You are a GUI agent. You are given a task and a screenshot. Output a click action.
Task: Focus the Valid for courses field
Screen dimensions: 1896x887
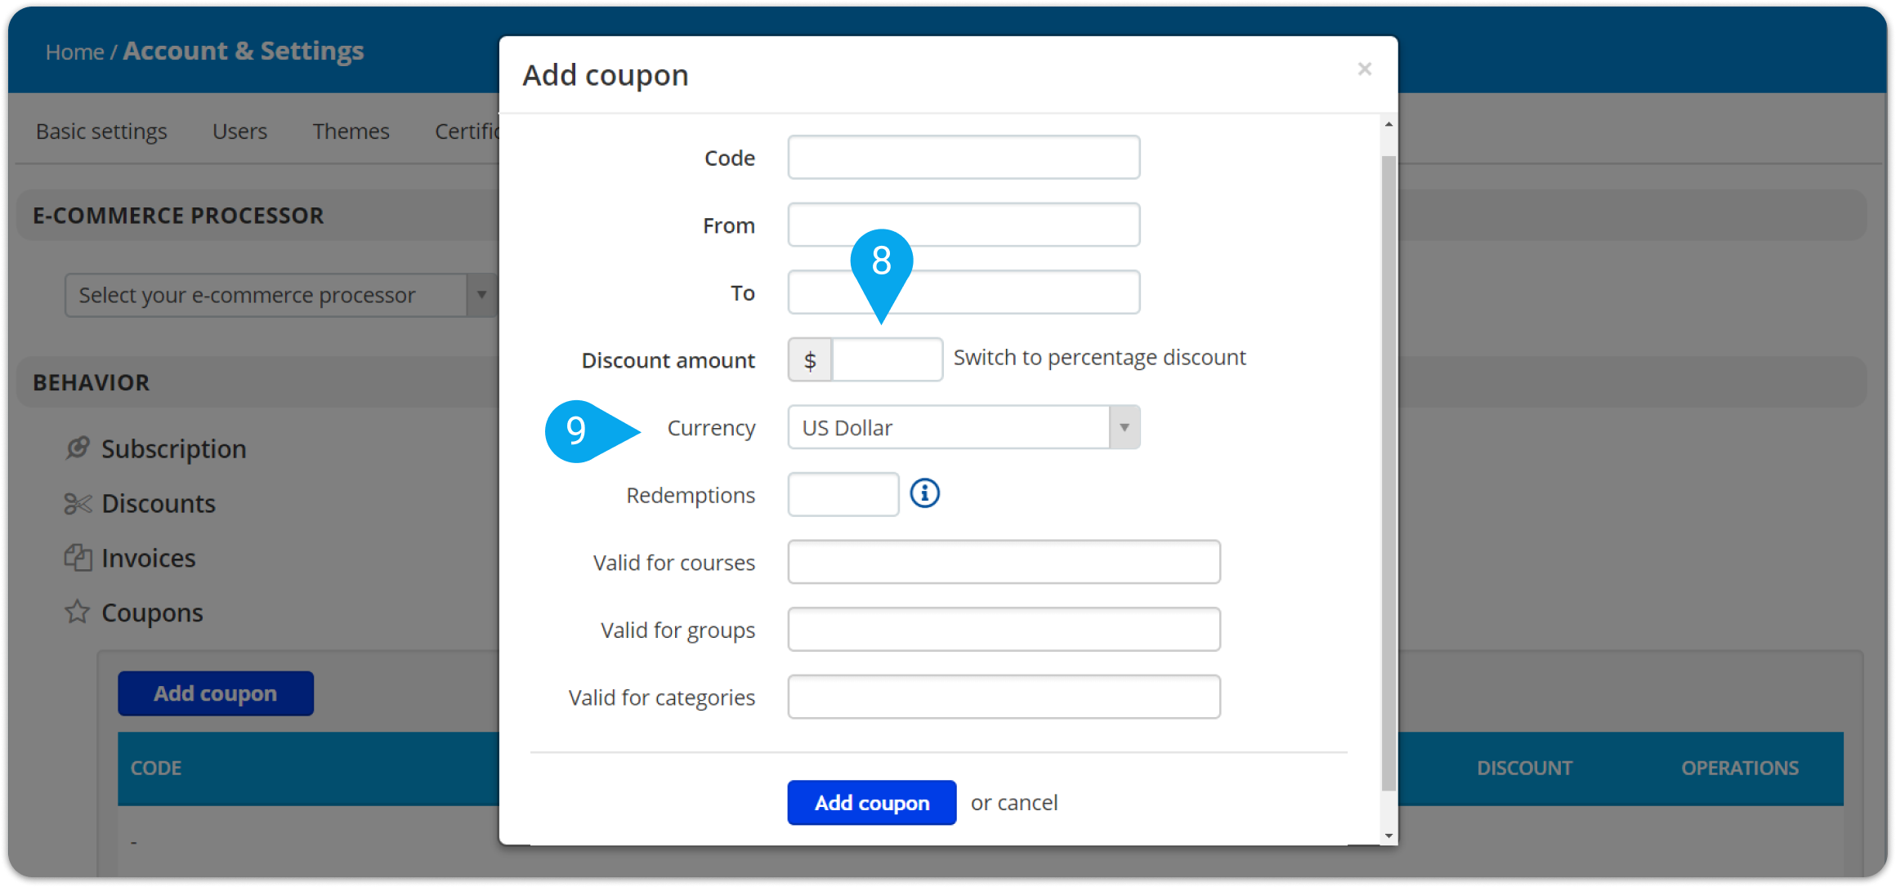[1004, 562]
